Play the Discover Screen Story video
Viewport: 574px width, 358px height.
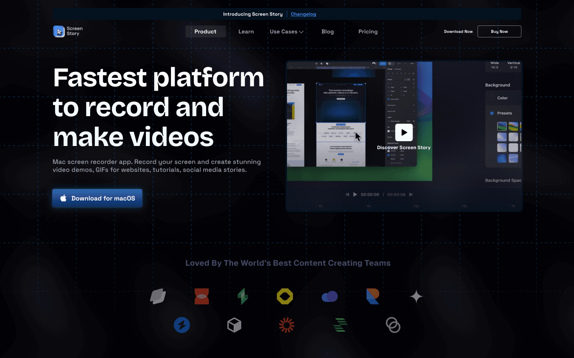[x=404, y=132]
